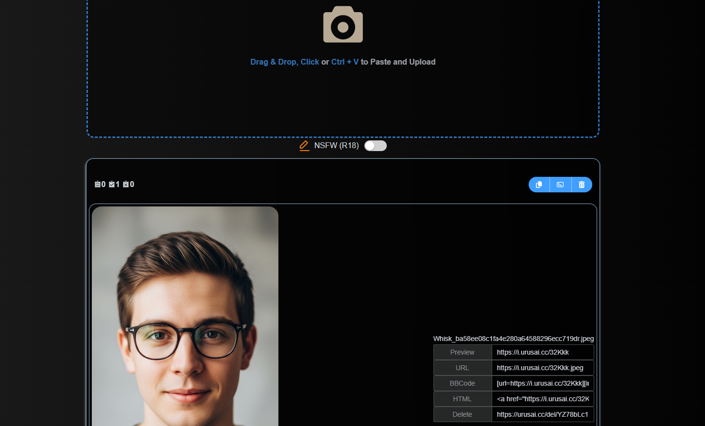Click the pending uploads clipboard counter icon
The width and height of the screenshot is (705, 426).
(x=98, y=184)
